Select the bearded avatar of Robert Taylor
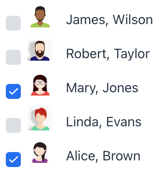This screenshot has width=165, height=172. [x=40, y=50]
